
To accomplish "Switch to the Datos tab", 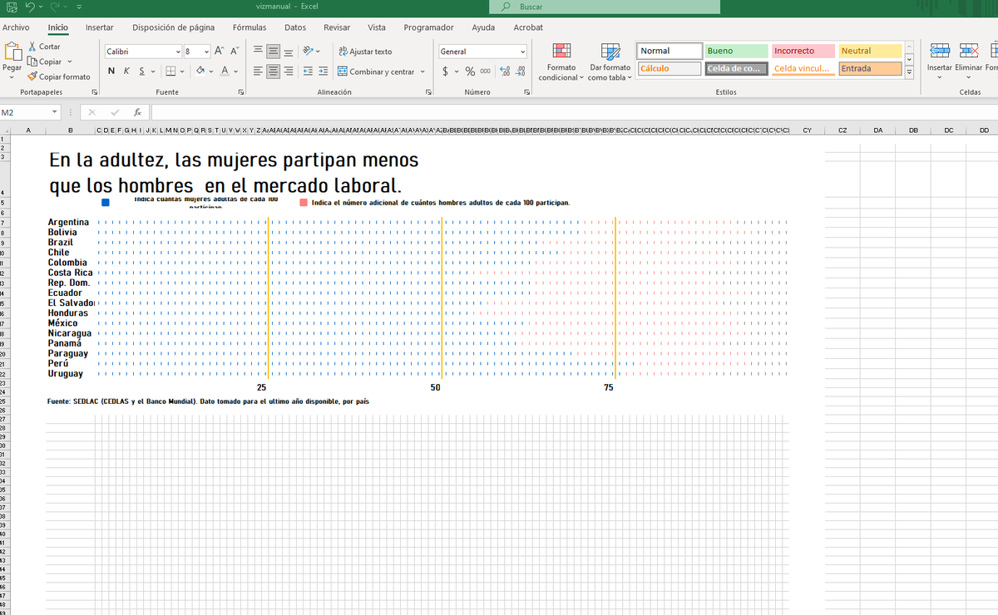I will coord(295,27).
